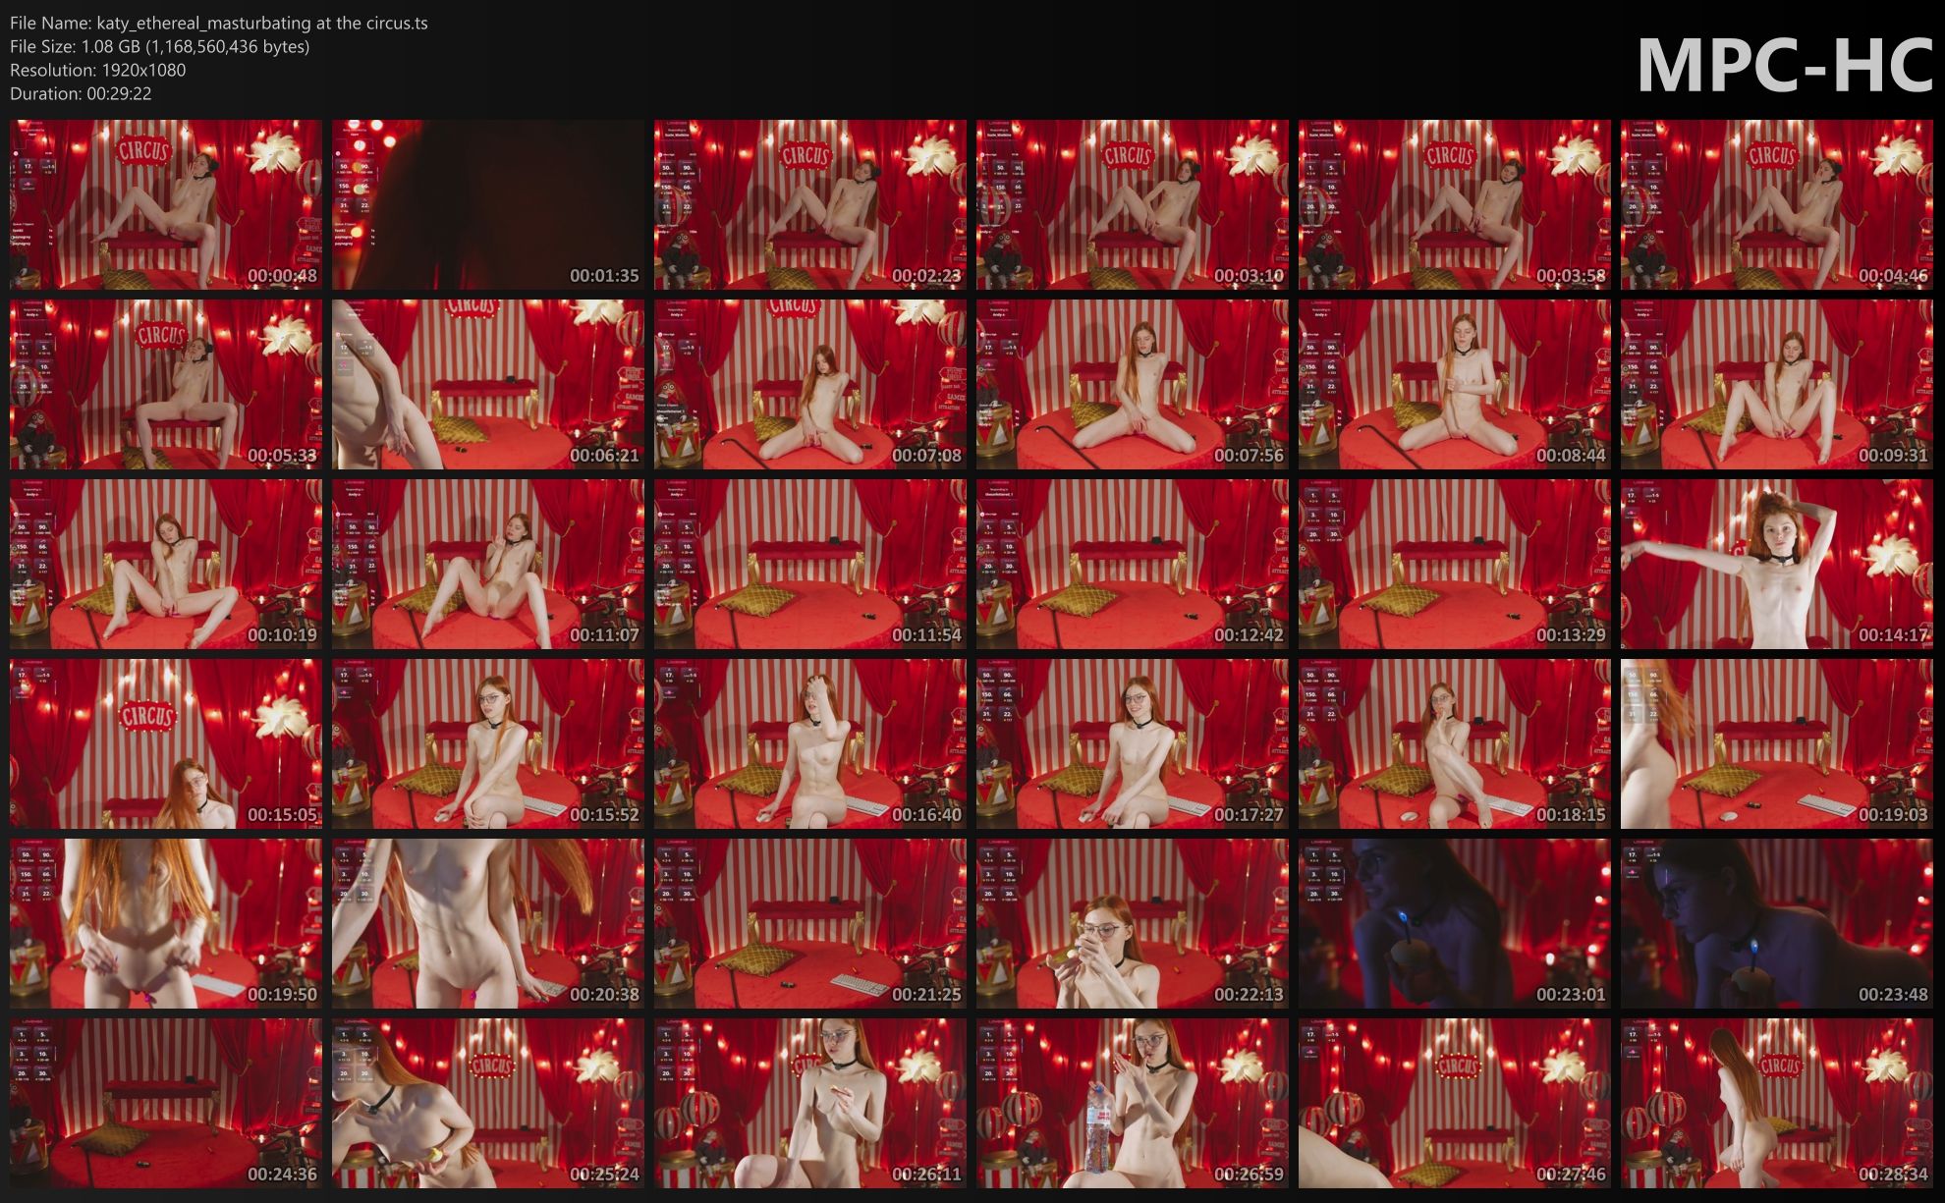This screenshot has height=1203, width=1945.
Task: Choose the frame stamped 00:08:44
Action: pyautogui.click(x=1455, y=385)
